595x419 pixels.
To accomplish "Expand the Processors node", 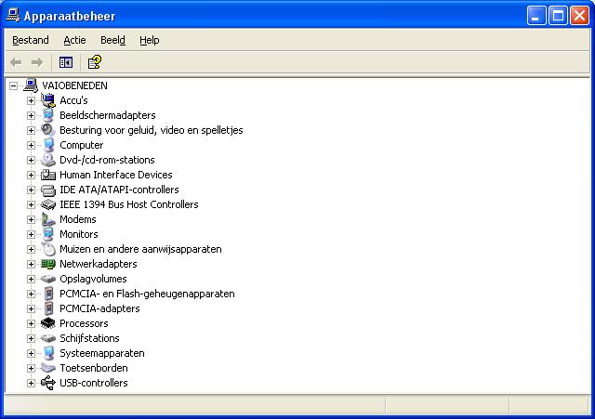I will 31,323.
